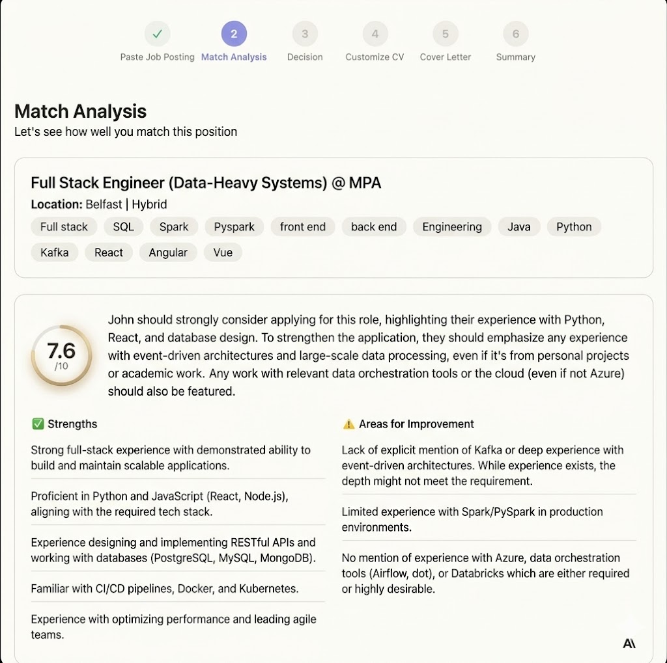The image size is (667, 663).
Task: Click the completed checkmark on Paste Job Posting step
Action: tap(158, 33)
